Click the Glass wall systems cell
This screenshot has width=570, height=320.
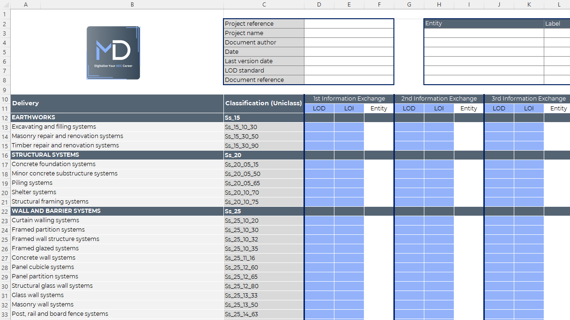(117, 295)
